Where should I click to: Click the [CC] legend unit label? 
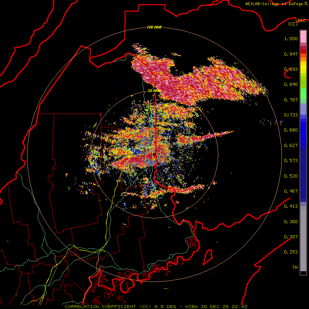click(293, 24)
